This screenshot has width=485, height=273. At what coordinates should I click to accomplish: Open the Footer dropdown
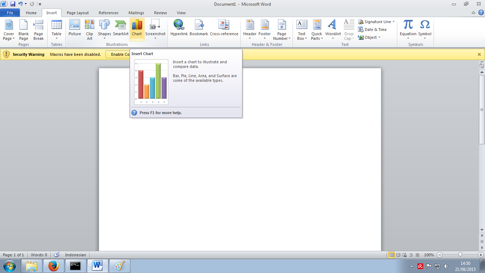[265, 30]
